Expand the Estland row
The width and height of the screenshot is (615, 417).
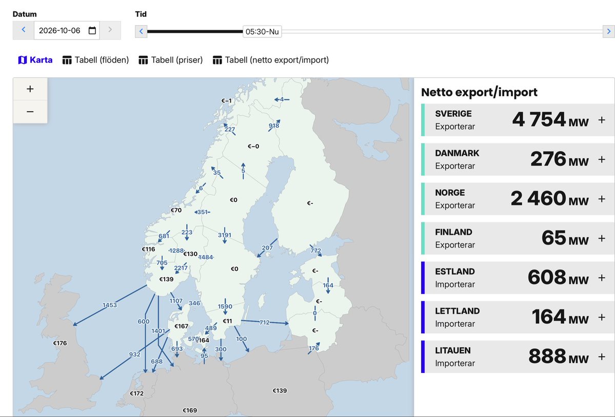coord(602,278)
